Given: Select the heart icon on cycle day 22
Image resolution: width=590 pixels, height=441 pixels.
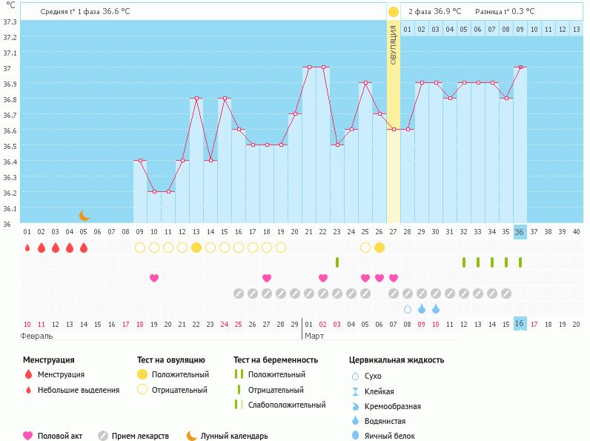Looking at the screenshot, I should pos(323,278).
